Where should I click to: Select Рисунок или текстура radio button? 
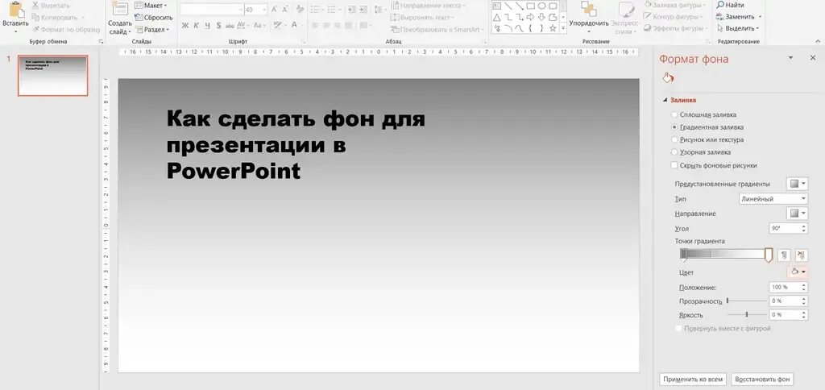(x=674, y=139)
